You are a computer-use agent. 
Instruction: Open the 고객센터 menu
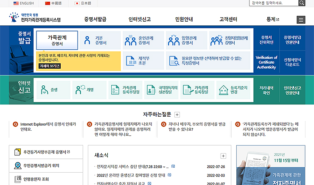point(228,19)
